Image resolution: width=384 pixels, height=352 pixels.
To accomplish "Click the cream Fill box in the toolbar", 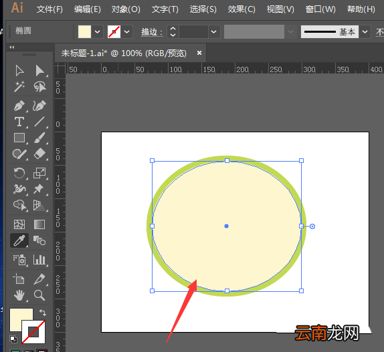I will click(18, 317).
